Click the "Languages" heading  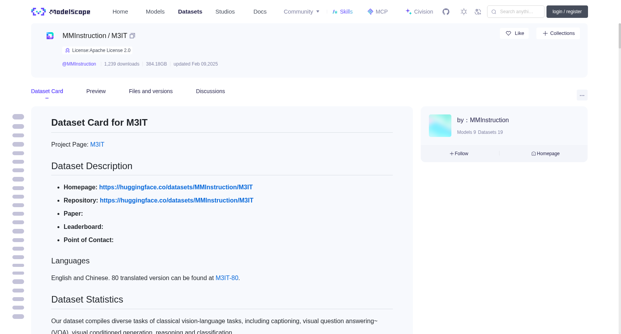[70, 261]
